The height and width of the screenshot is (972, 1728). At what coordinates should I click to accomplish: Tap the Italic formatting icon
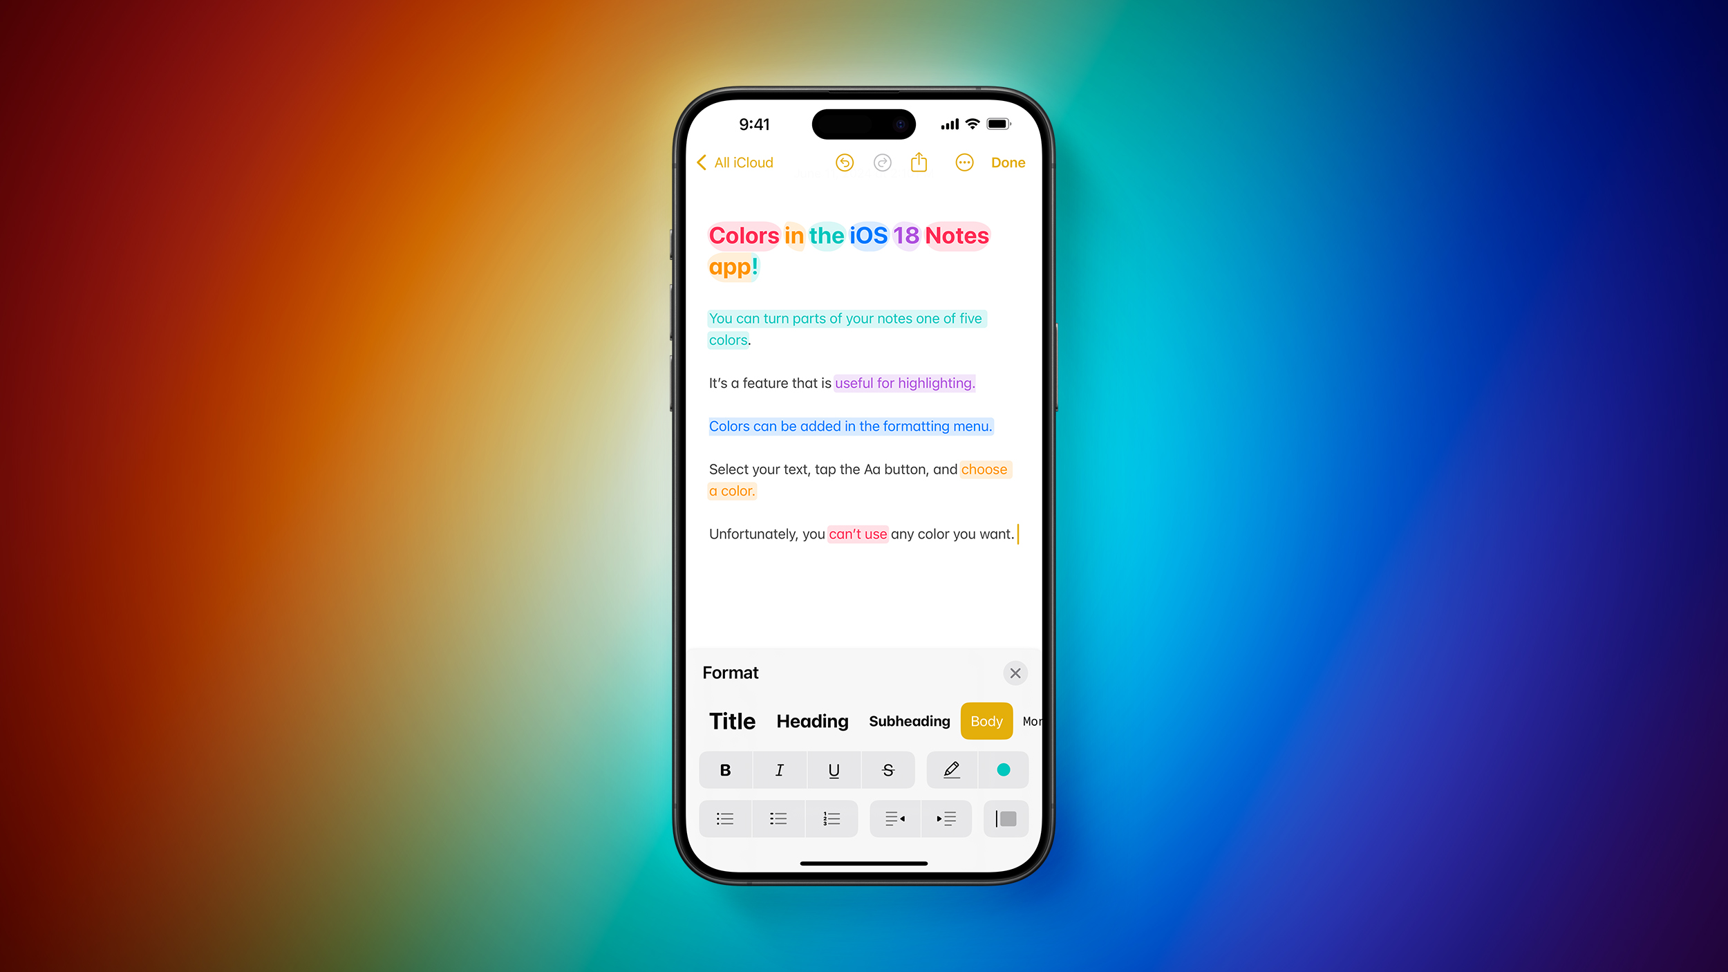780,769
